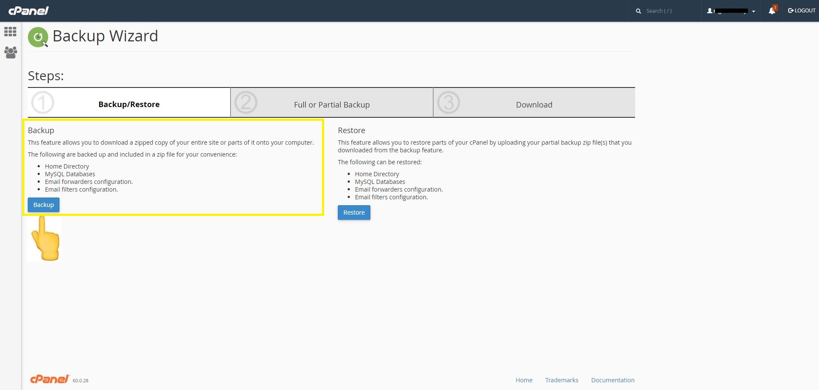Open the Home footer link

pyautogui.click(x=523, y=380)
